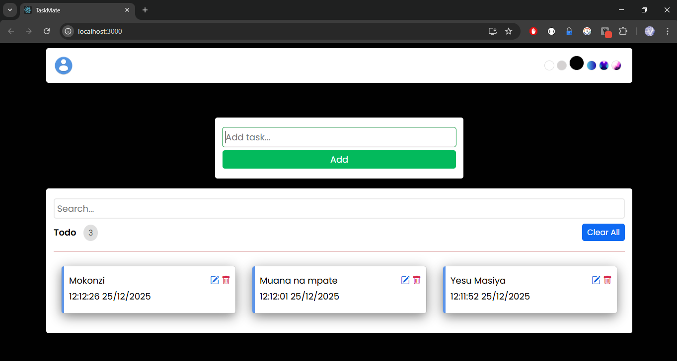Edit the Muana na mpate task
Image resolution: width=677 pixels, height=361 pixels.
pyautogui.click(x=405, y=280)
